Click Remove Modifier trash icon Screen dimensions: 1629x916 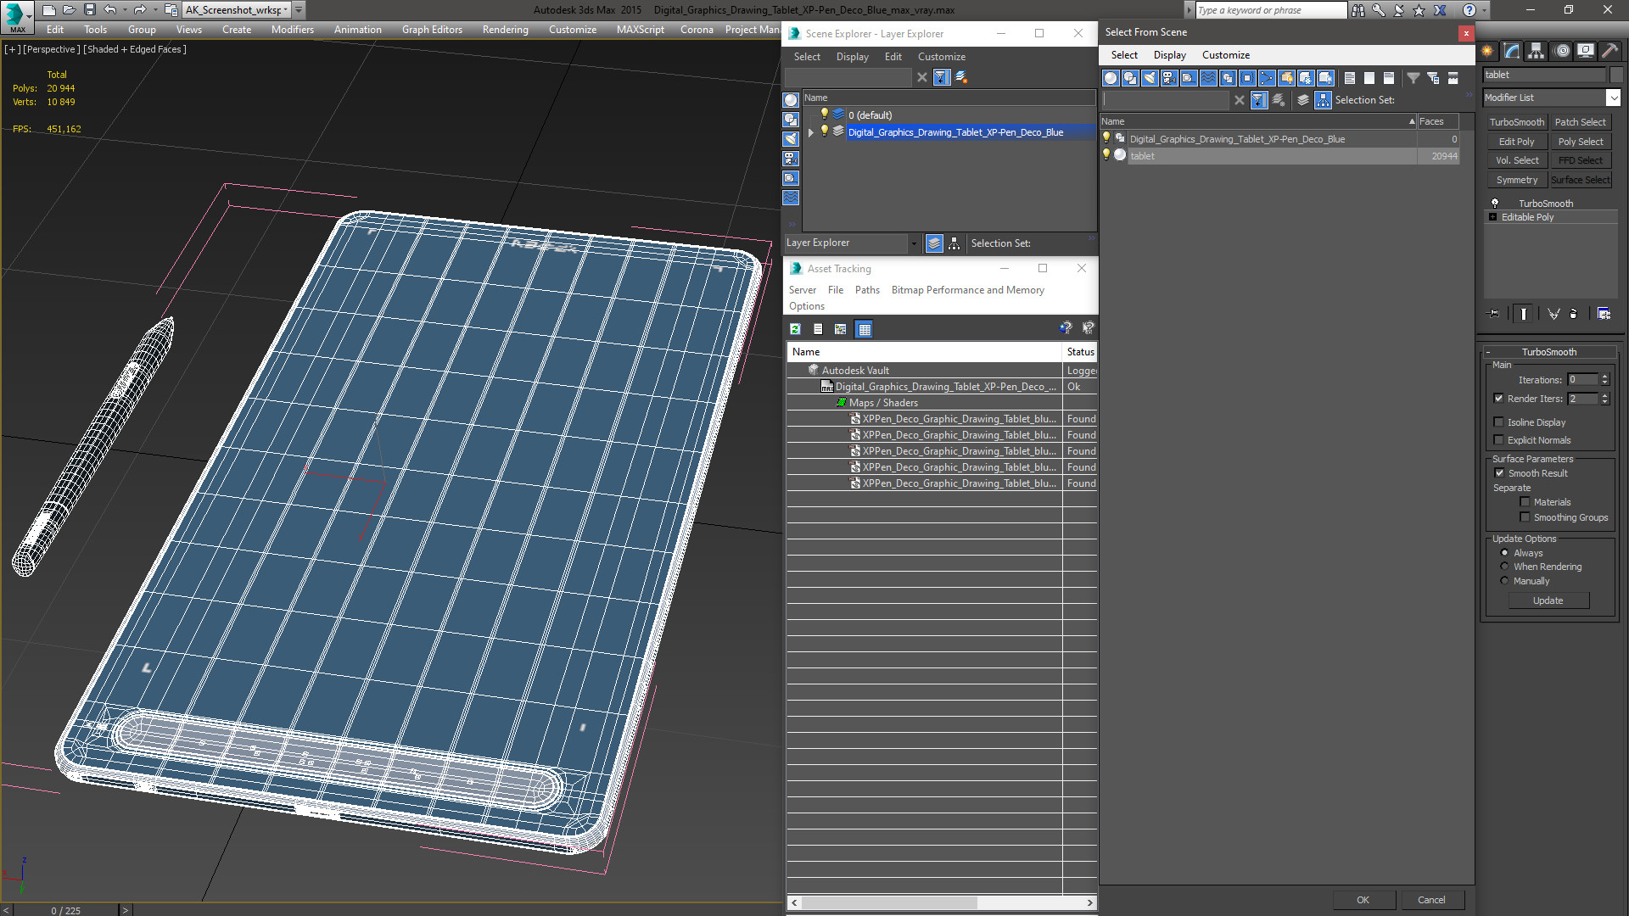(1574, 314)
